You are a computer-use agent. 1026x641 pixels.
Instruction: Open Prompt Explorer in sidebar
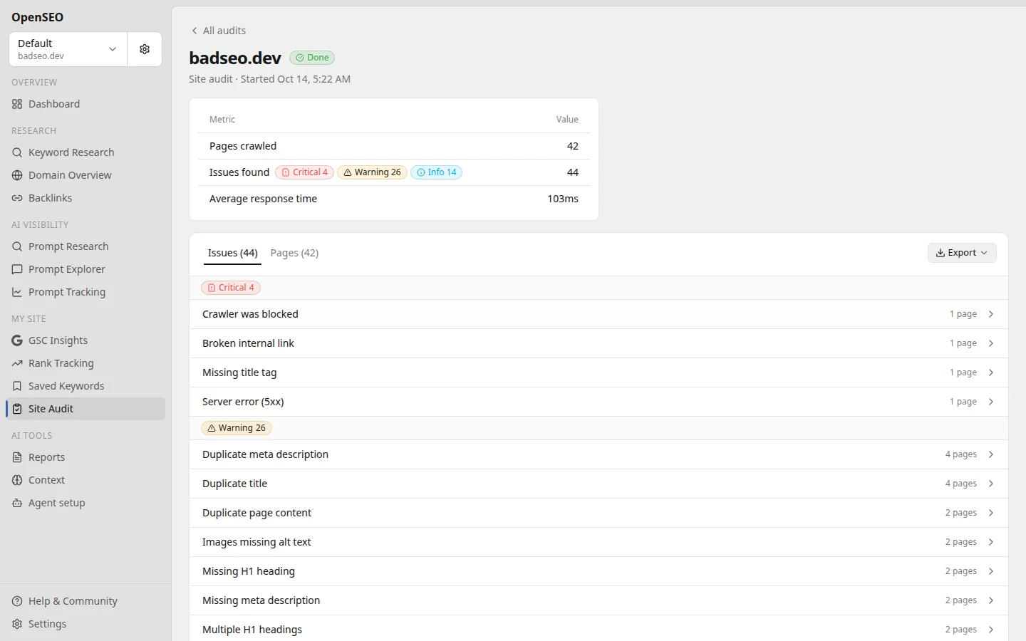(85, 269)
